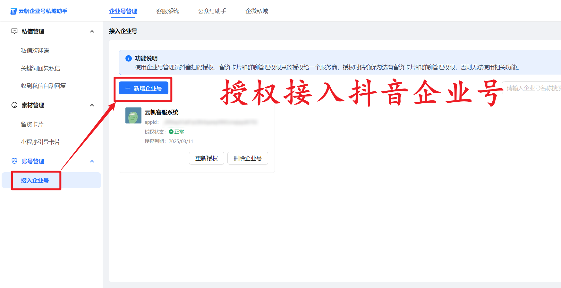Select 留资卡片 in the sidebar
The width and height of the screenshot is (561, 288).
pyautogui.click(x=32, y=124)
